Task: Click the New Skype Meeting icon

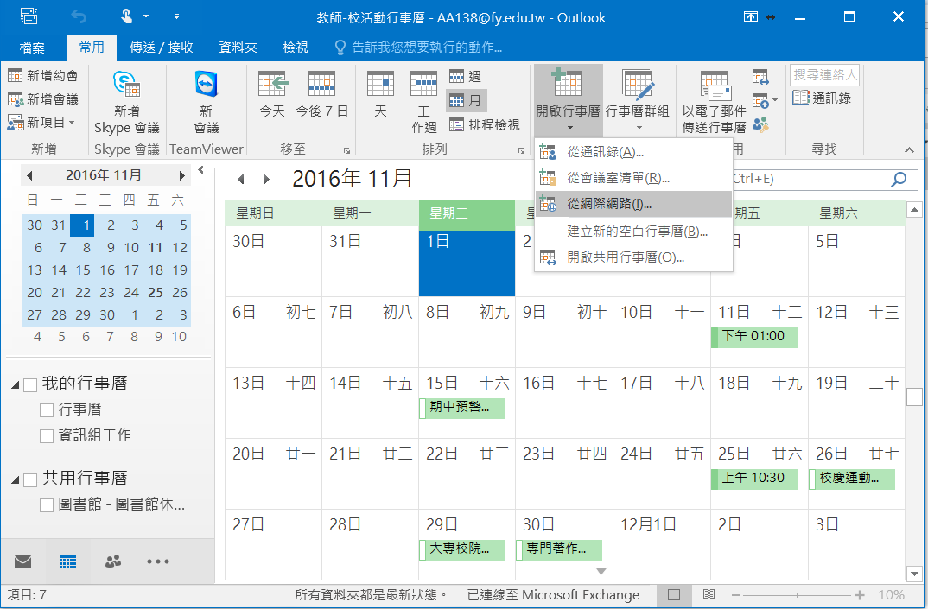Action: [x=127, y=84]
